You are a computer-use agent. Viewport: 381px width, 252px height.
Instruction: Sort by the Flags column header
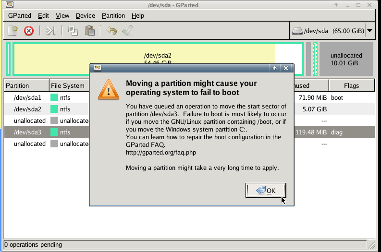351,85
